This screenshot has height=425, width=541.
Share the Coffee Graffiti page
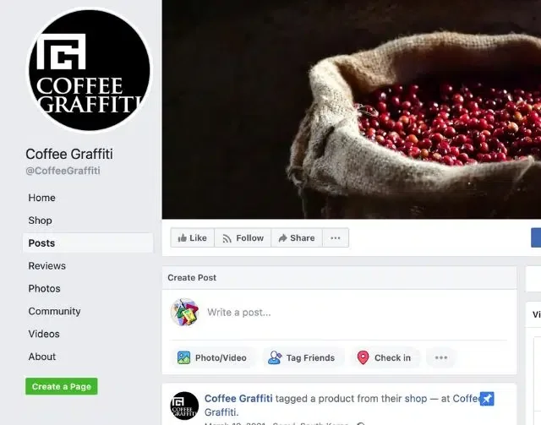[297, 237]
